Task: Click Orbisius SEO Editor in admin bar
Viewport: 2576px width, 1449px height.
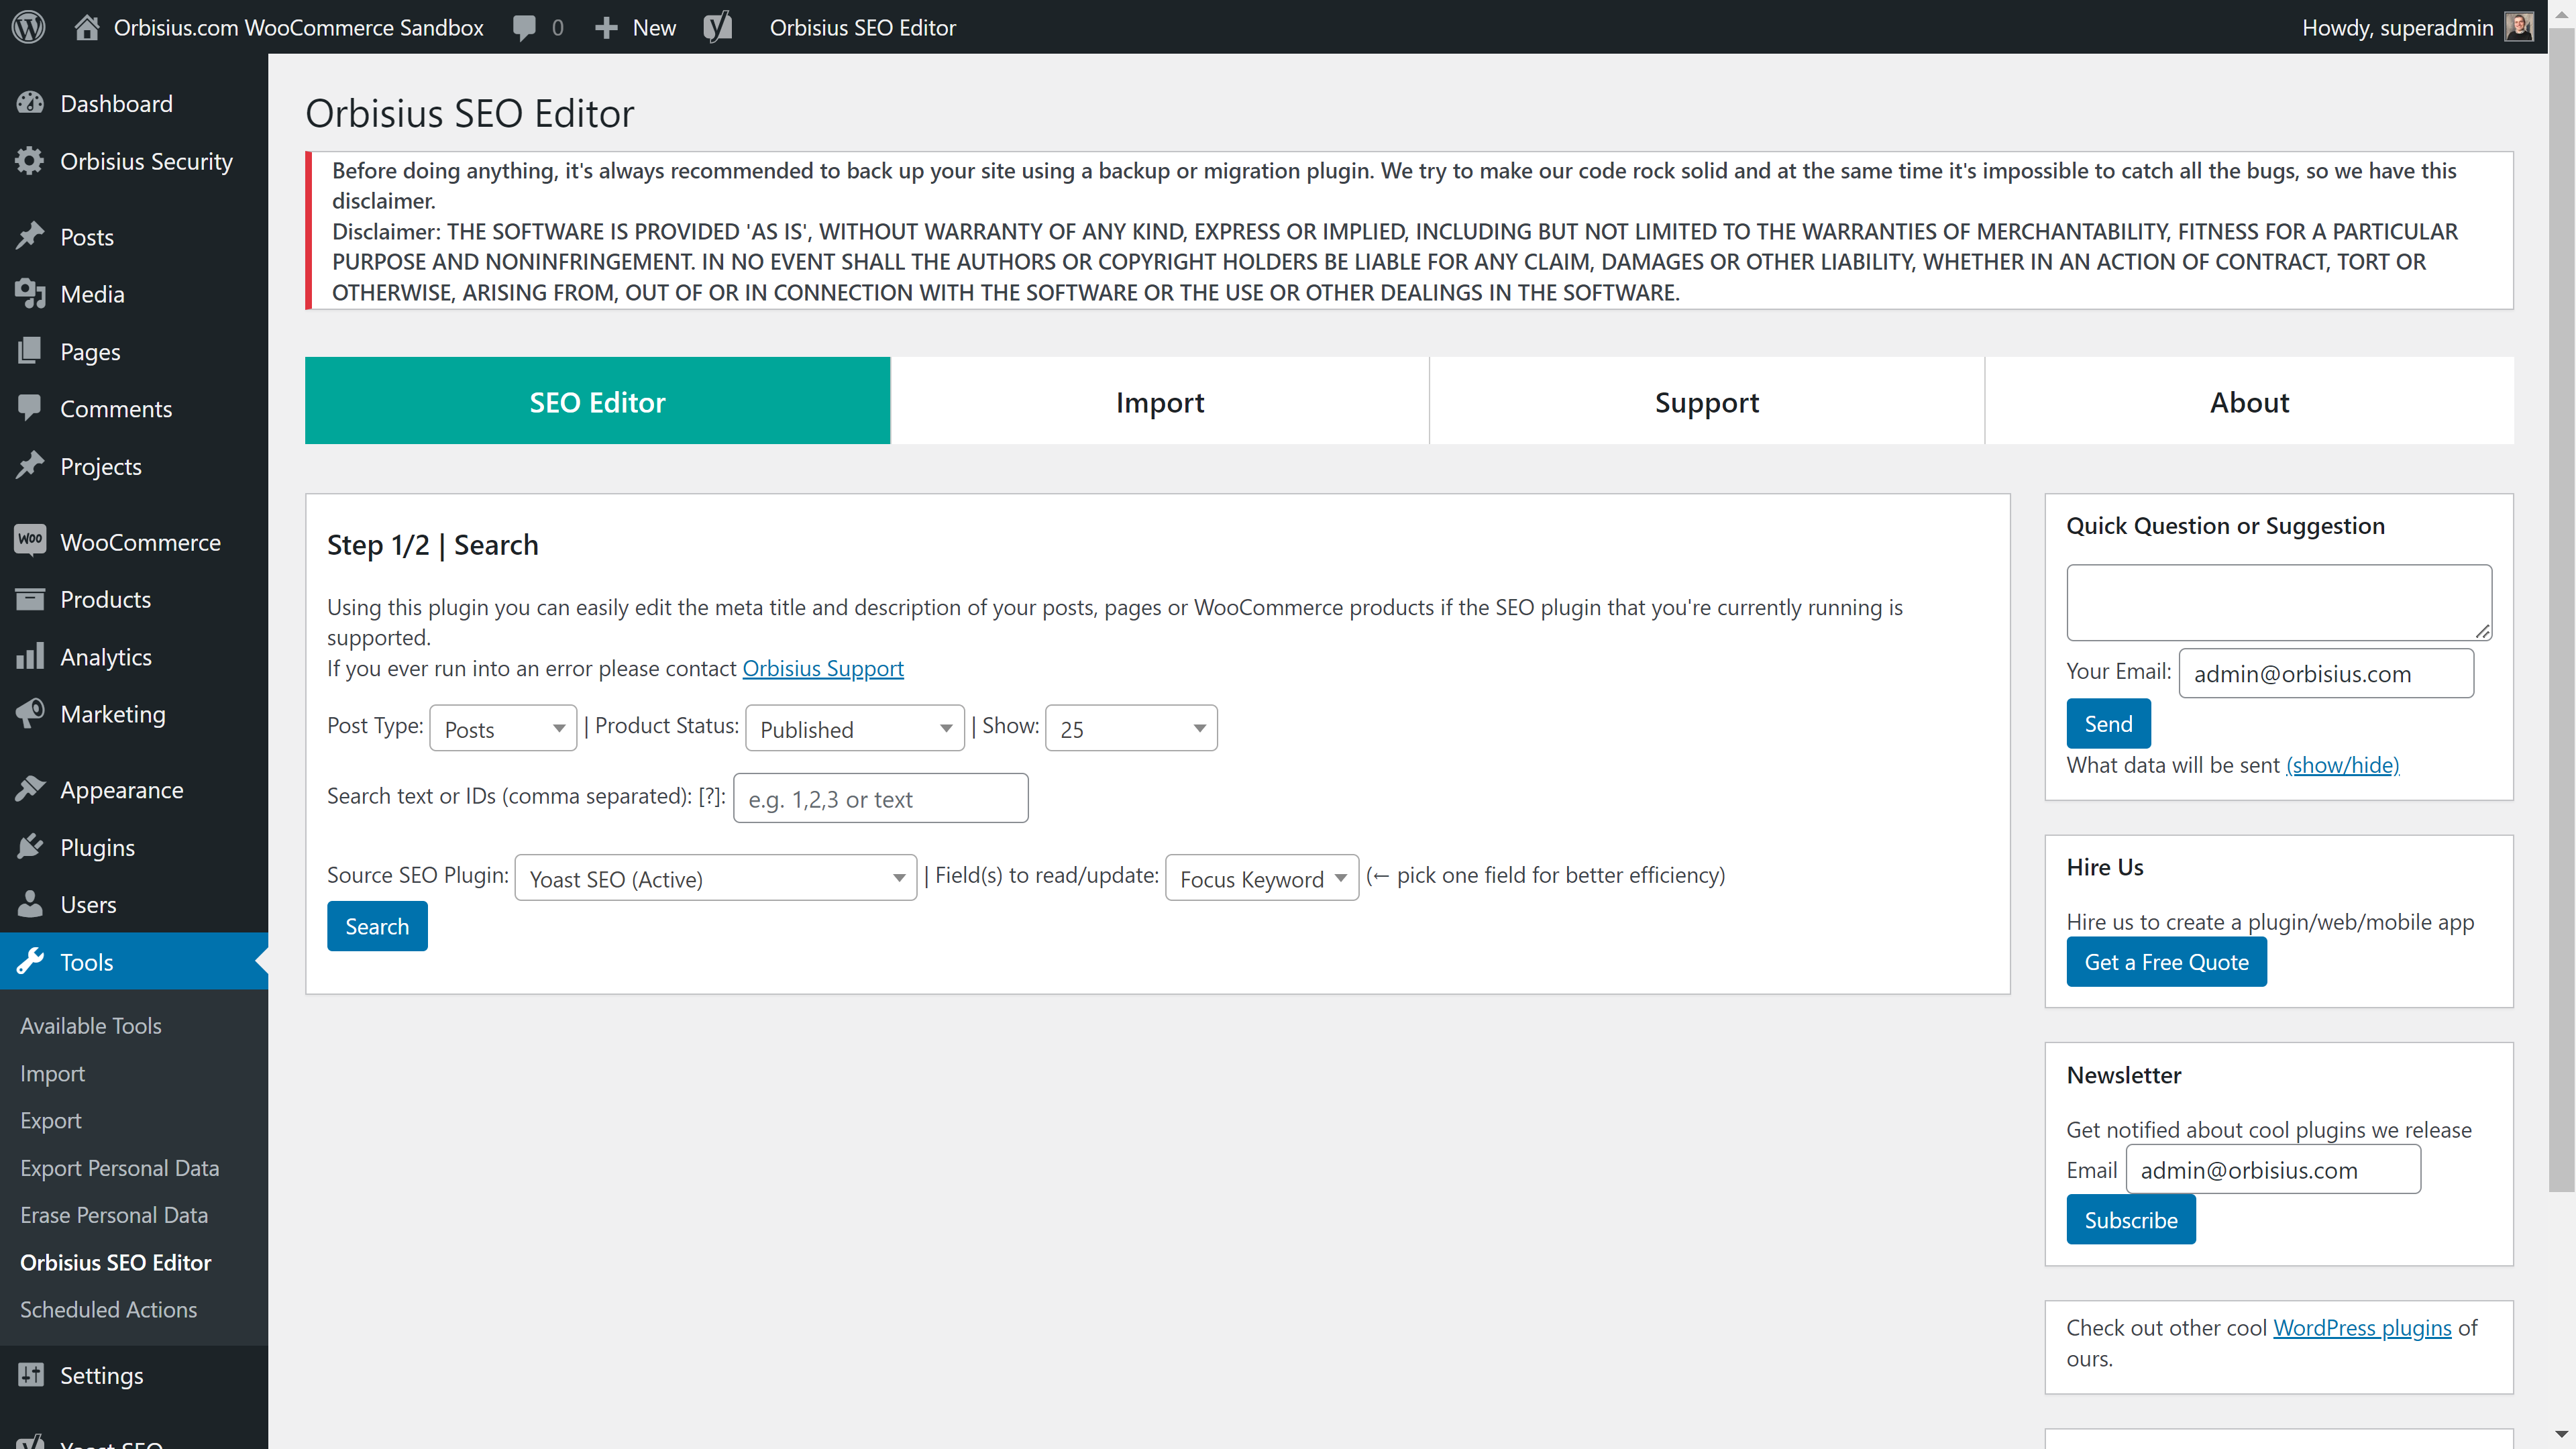Action: point(862,27)
